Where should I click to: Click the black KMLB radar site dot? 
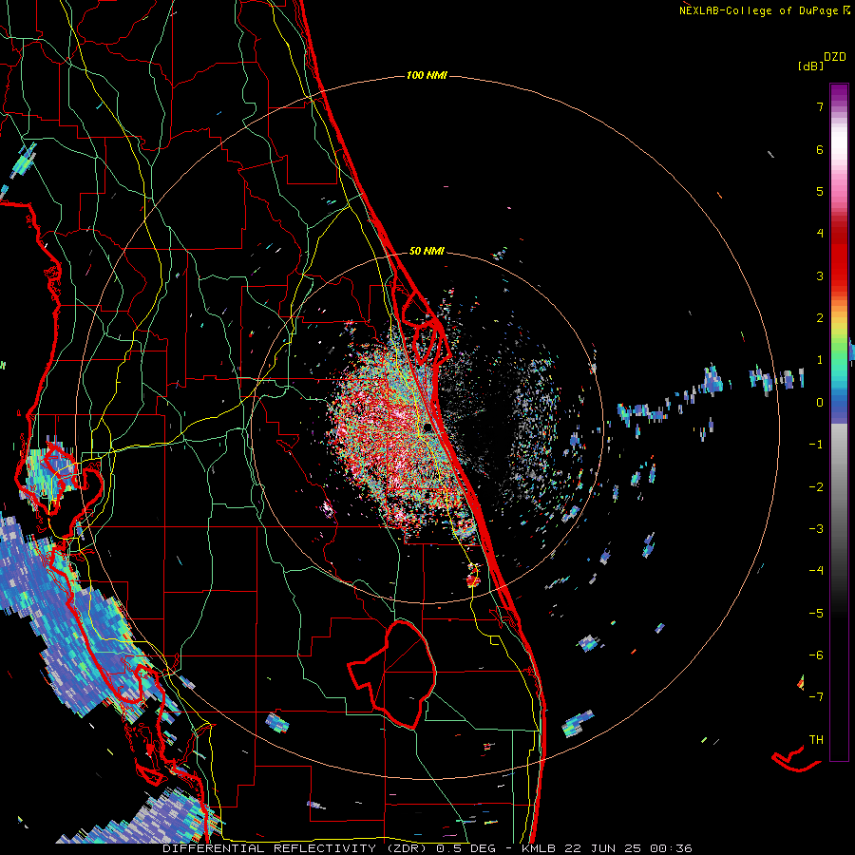428,427
